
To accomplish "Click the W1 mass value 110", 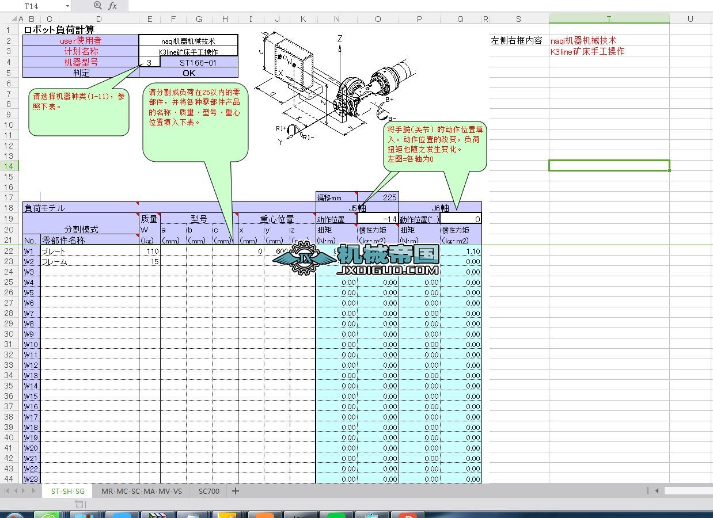I will (150, 251).
